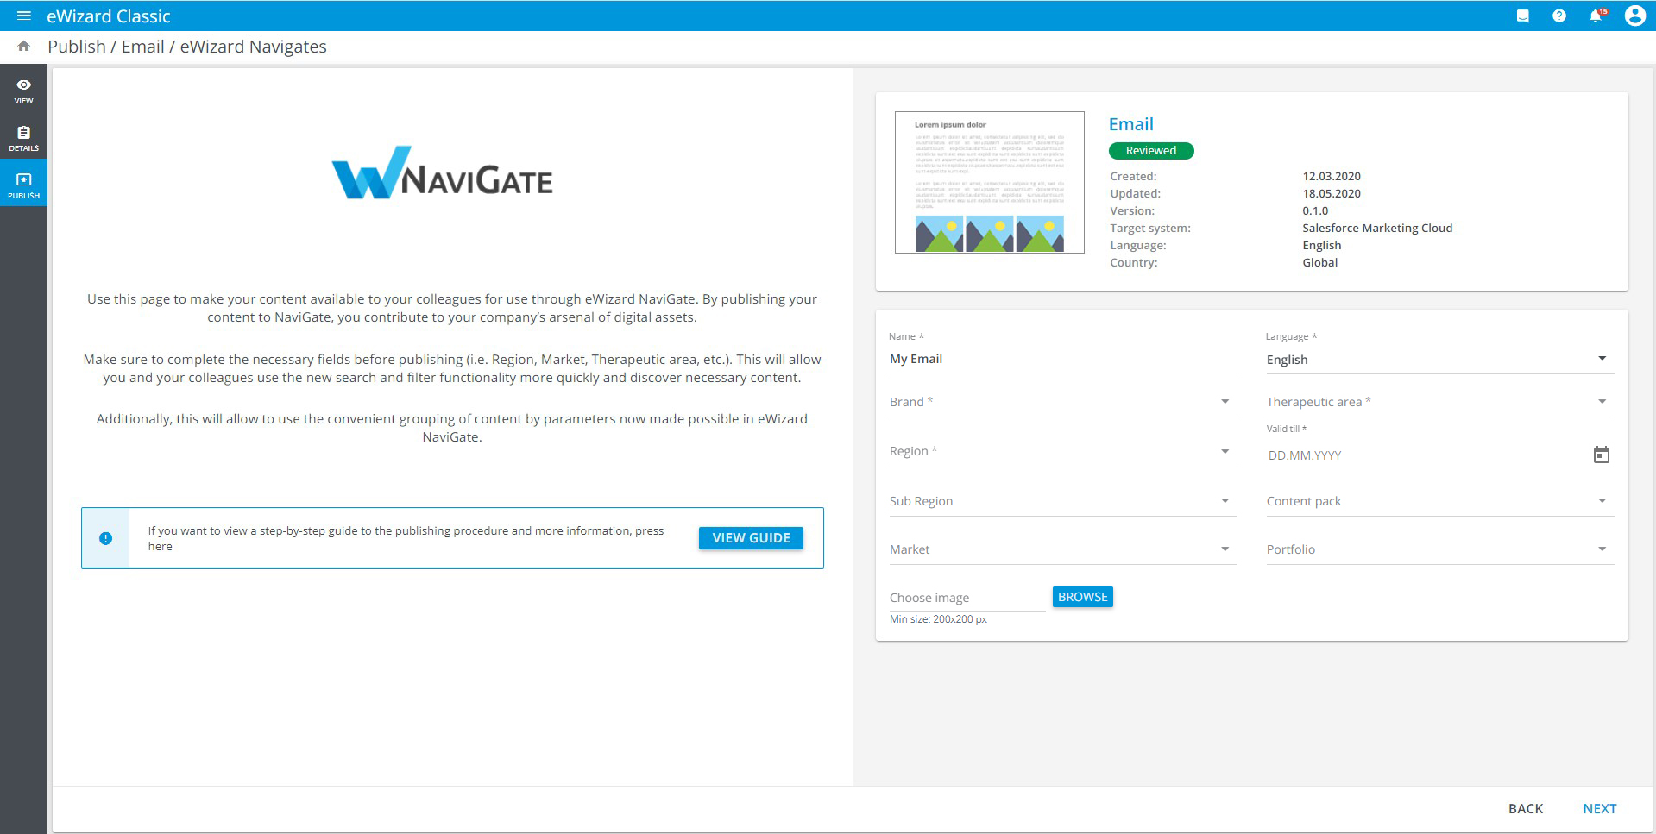Viewport: 1656px width, 834px height.
Task: Click the help question mark icon
Action: (1558, 16)
